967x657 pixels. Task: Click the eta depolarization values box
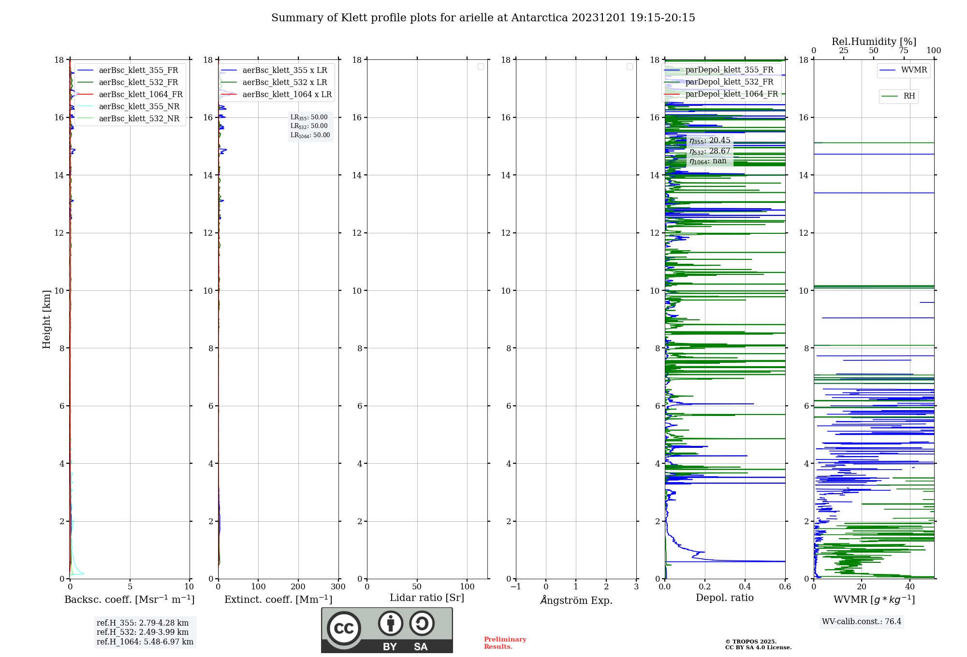(709, 151)
